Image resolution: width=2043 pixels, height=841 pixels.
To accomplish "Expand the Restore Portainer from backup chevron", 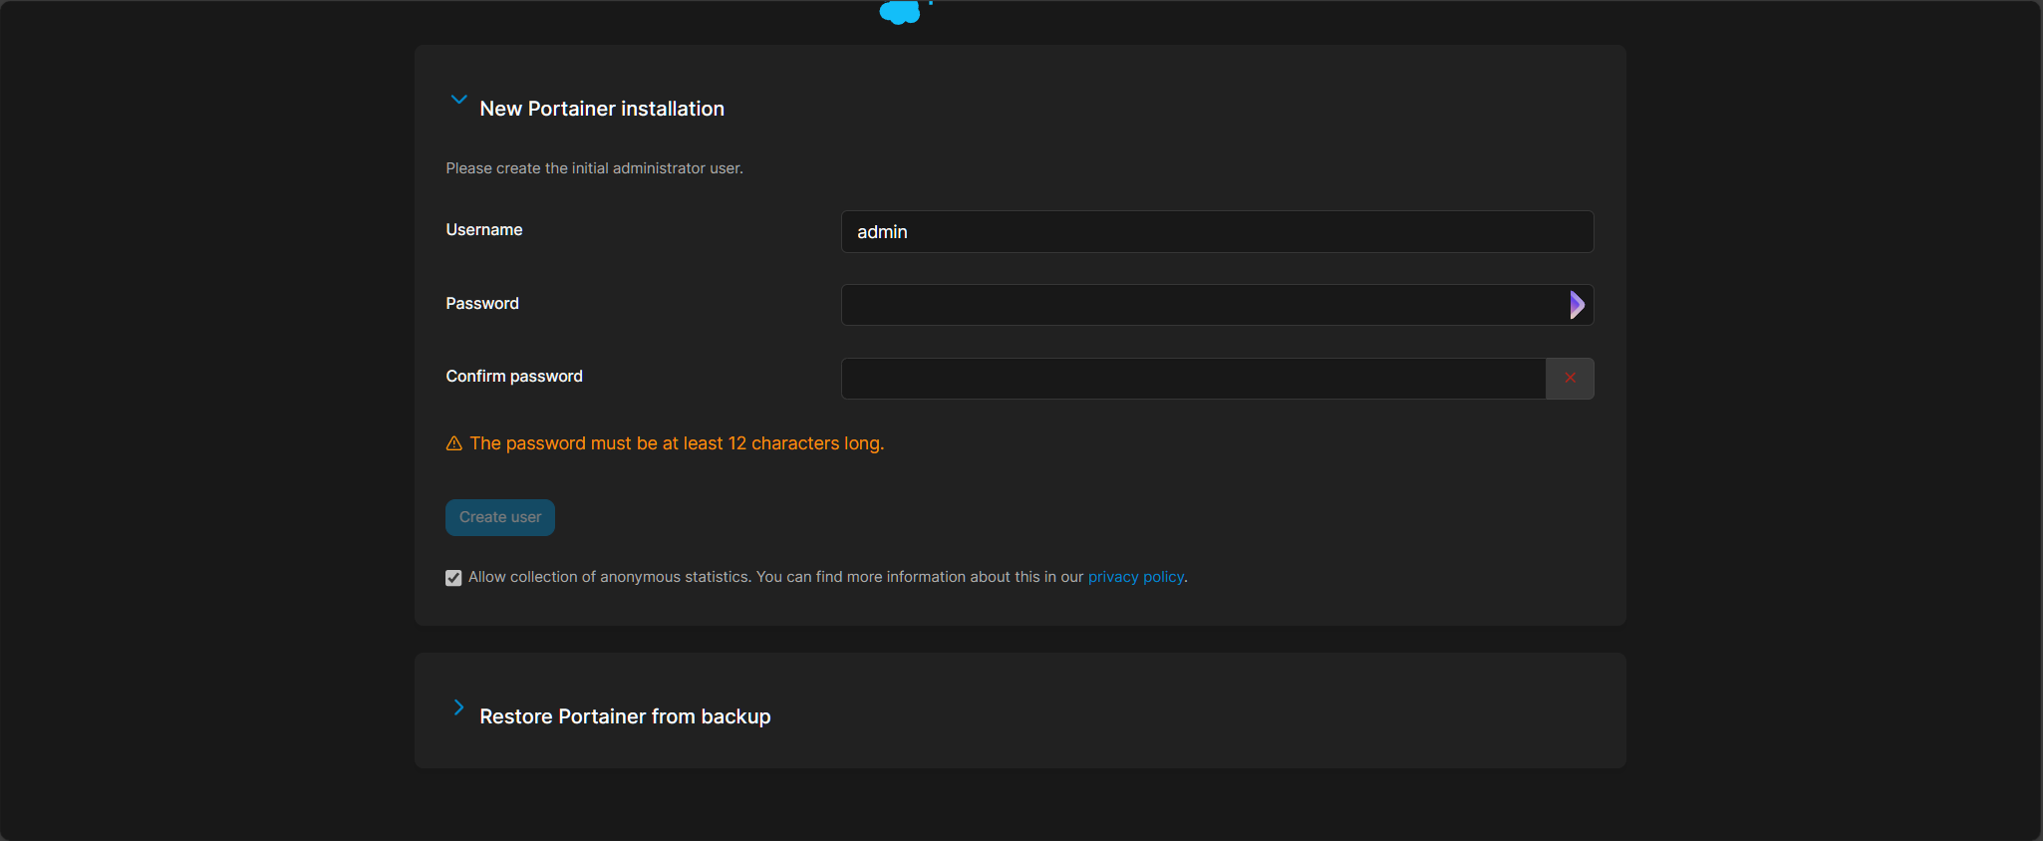I will tap(458, 706).
